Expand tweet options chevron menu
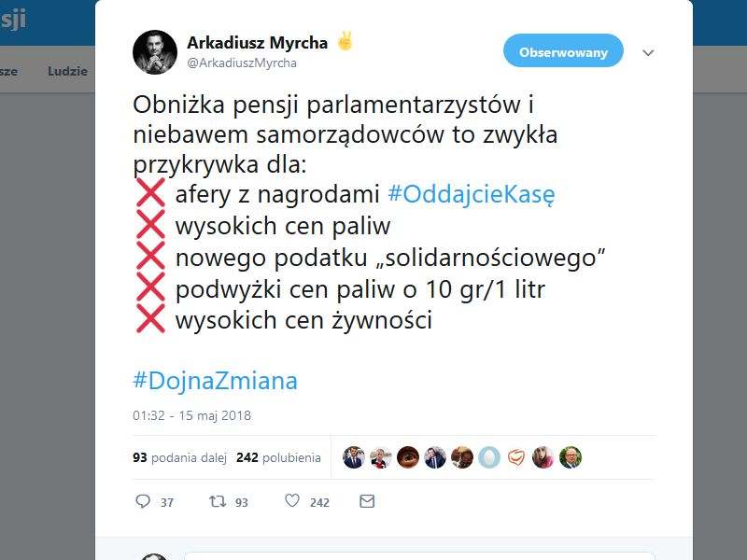This screenshot has height=560, width=747. tap(648, 52)
